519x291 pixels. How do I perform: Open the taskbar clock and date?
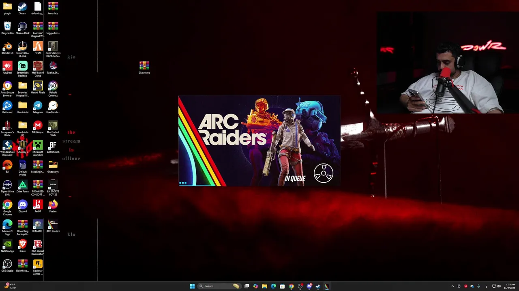[x=509, y=286]
